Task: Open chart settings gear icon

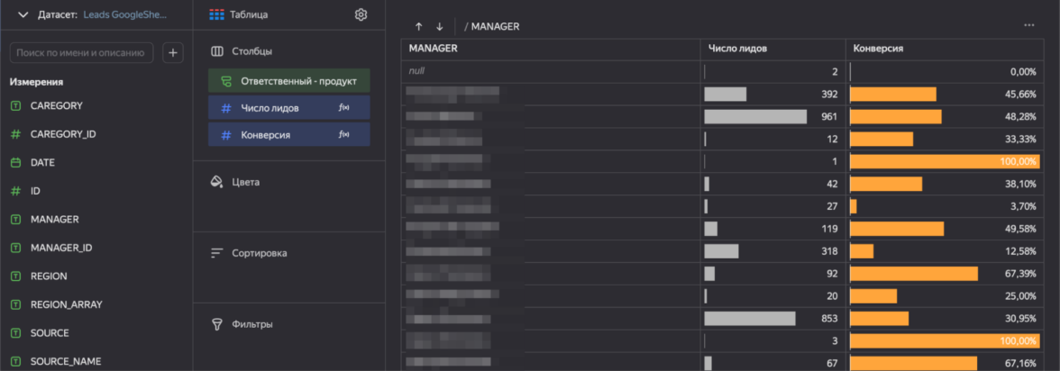Action: (361, 15)
